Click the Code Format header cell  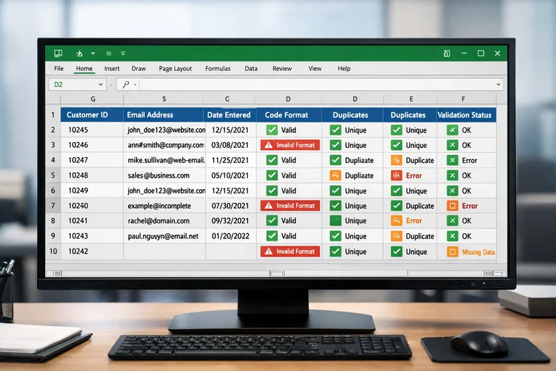pos(289,115)
